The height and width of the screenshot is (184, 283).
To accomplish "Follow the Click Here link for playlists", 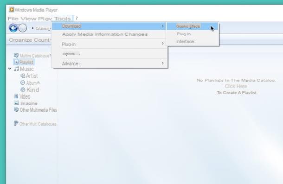I will [x=236, y=86].
